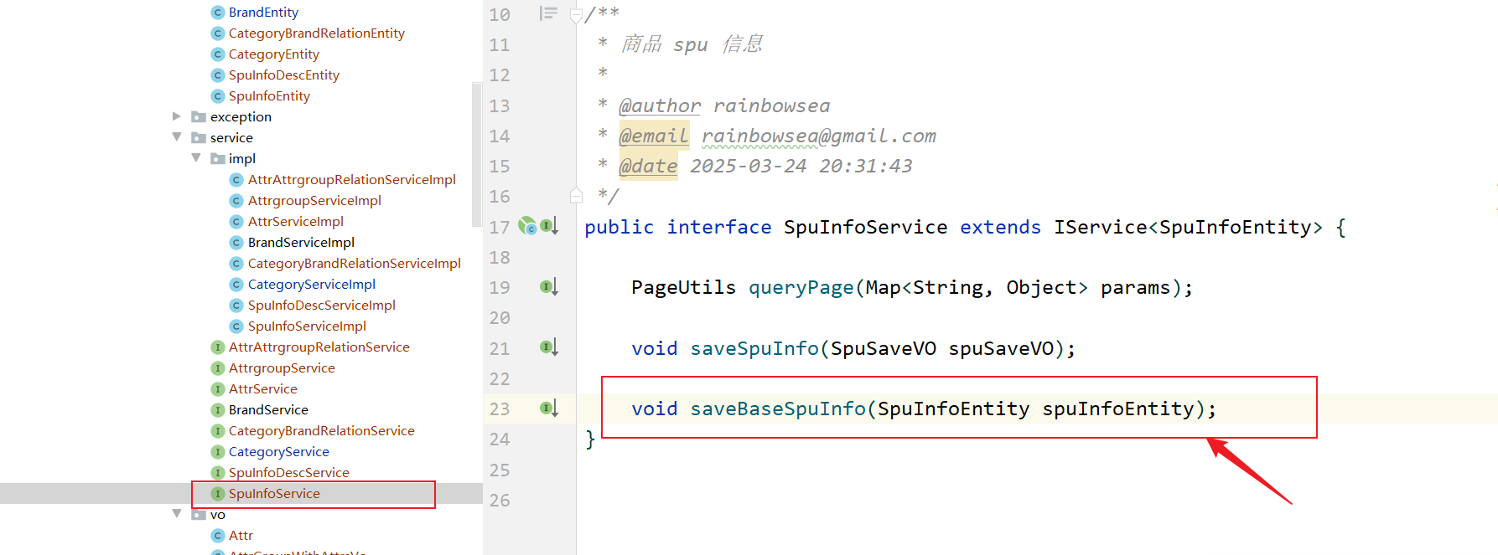Select CategoryBrandRelationService interface
The width and height of the screenshot is (1498, 555).
(x=322, y=431)
